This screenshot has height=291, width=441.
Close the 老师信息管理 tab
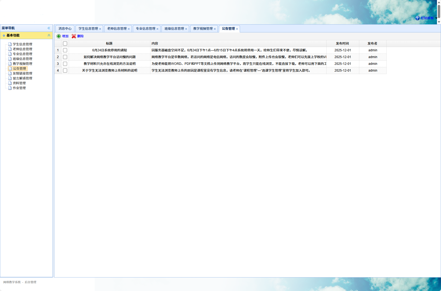click(x=129, y=29)
